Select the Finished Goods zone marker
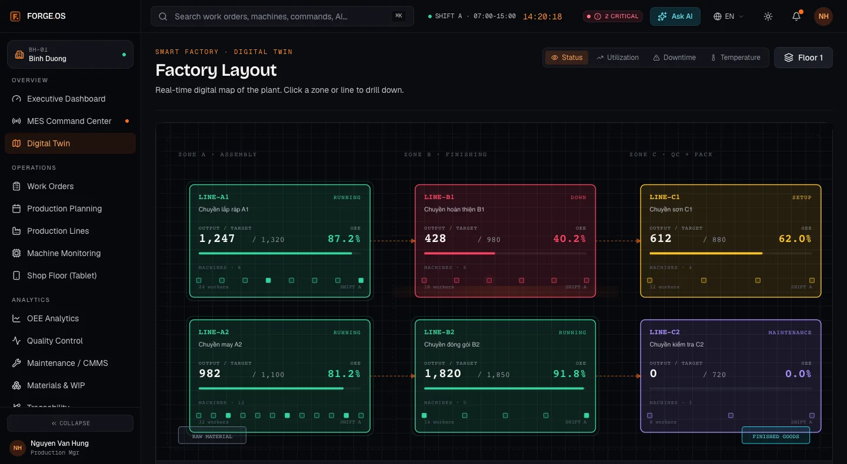847x464 pixels. click(776, 436)
